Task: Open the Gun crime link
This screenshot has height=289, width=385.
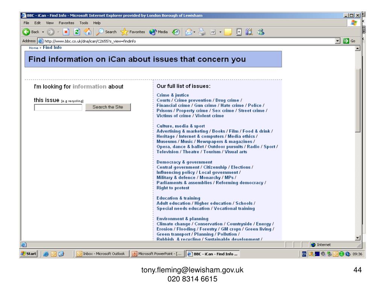Action: (205, 105)
